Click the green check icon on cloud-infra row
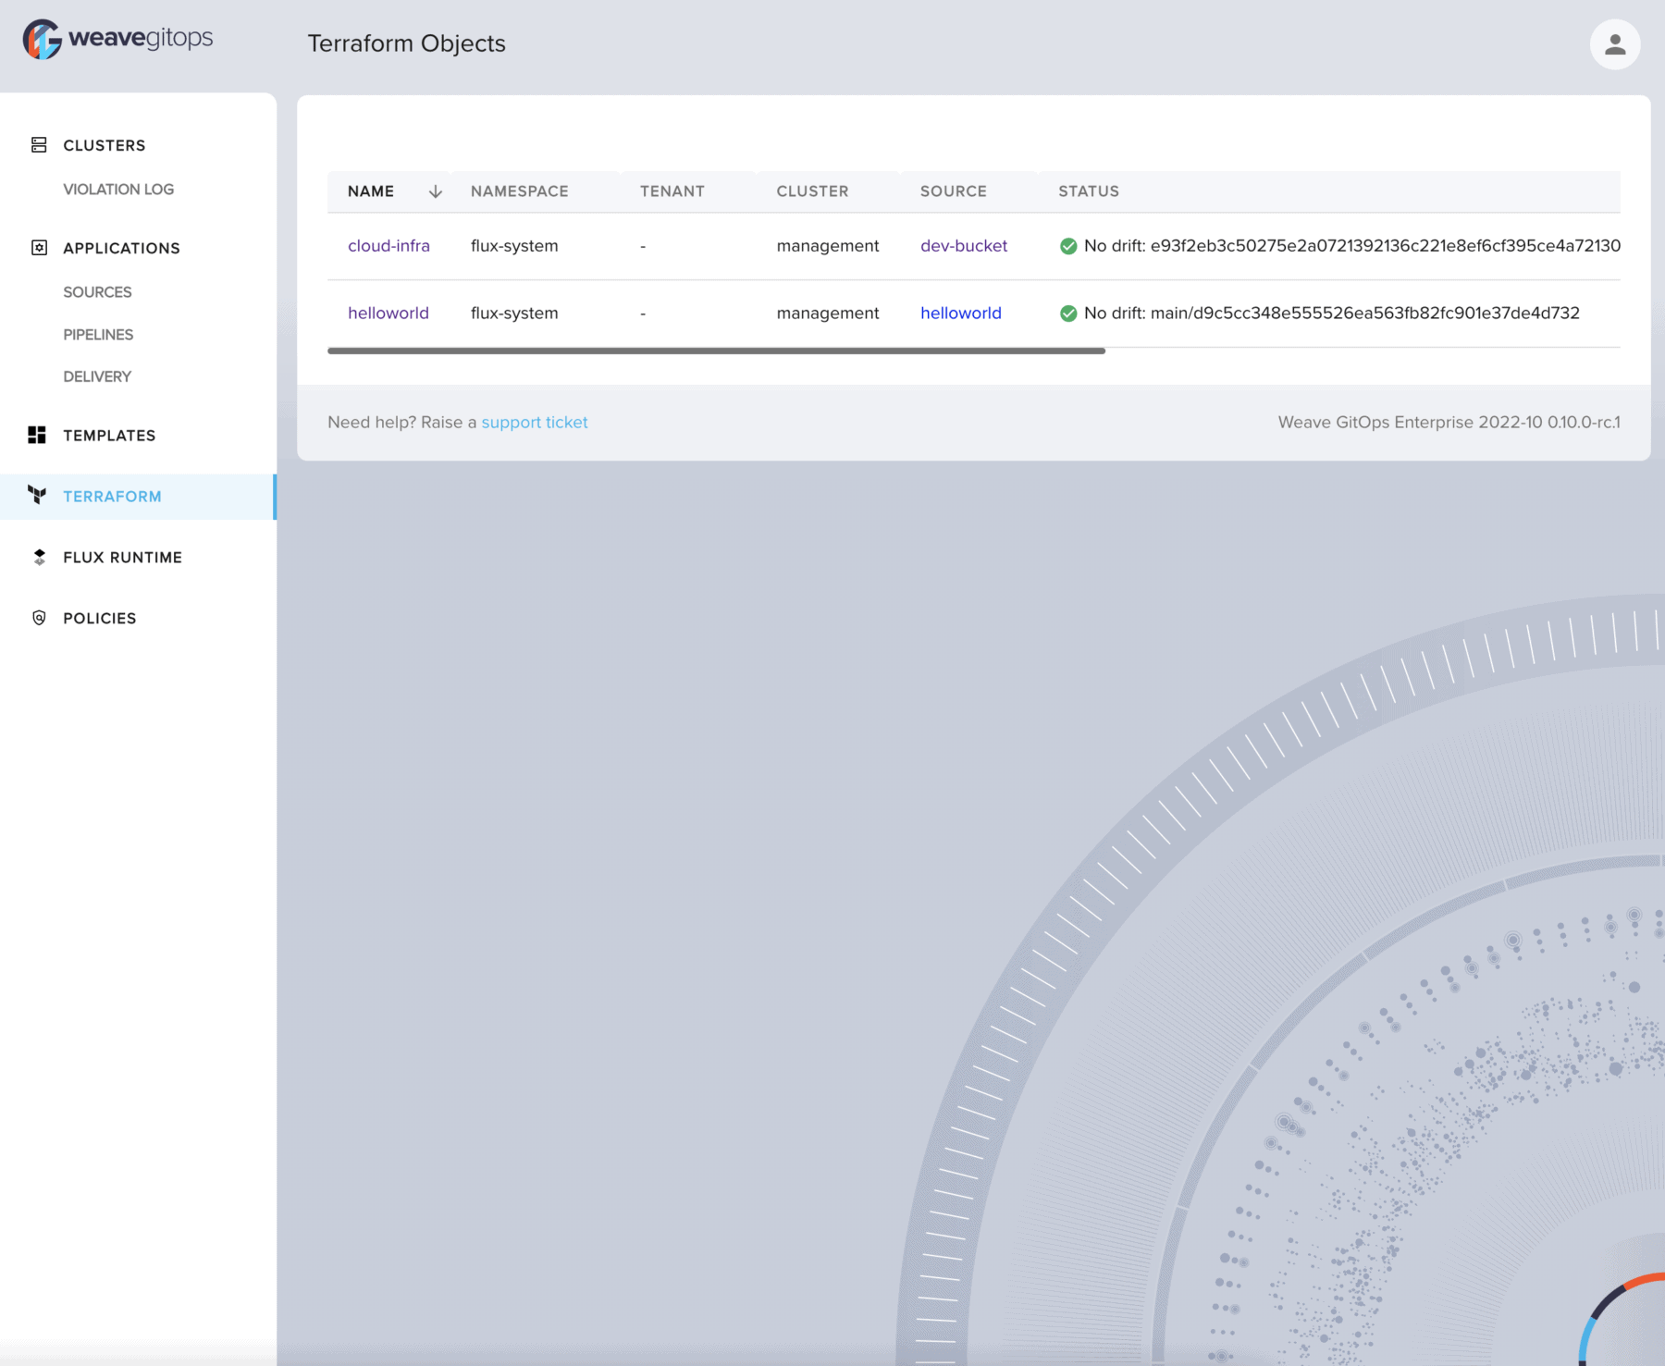Viewport: 1665px width, 1366px height. 1068,245
